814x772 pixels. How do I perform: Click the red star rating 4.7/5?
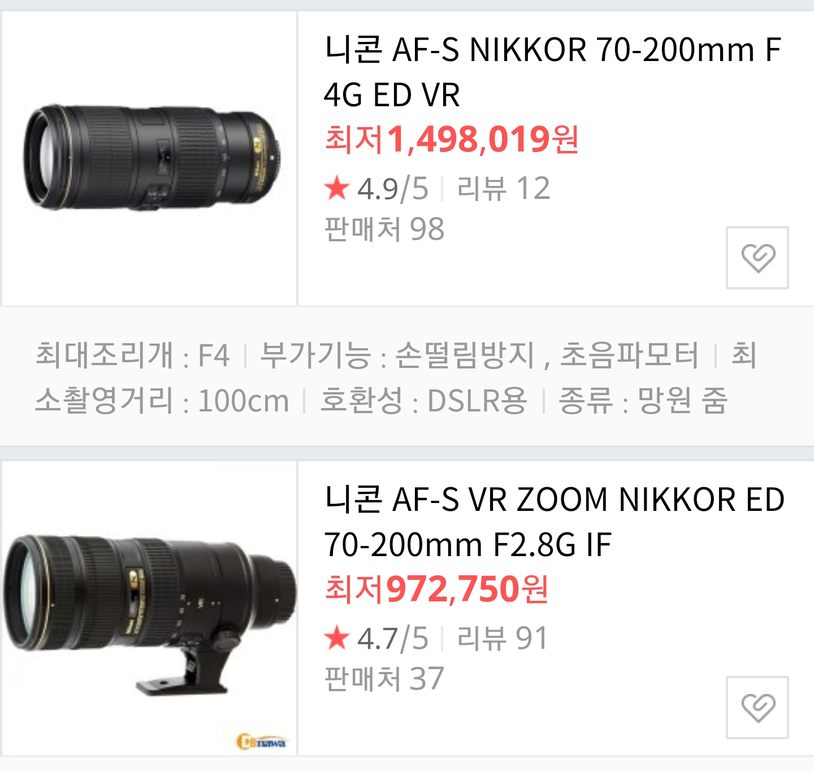(x=376, y=638)
